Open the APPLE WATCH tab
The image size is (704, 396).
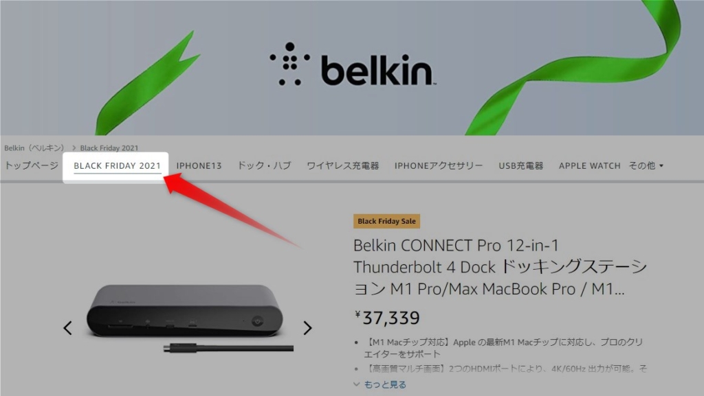coord(589,166)
